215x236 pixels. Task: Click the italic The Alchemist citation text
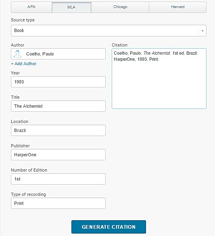(x=157, y=53)
